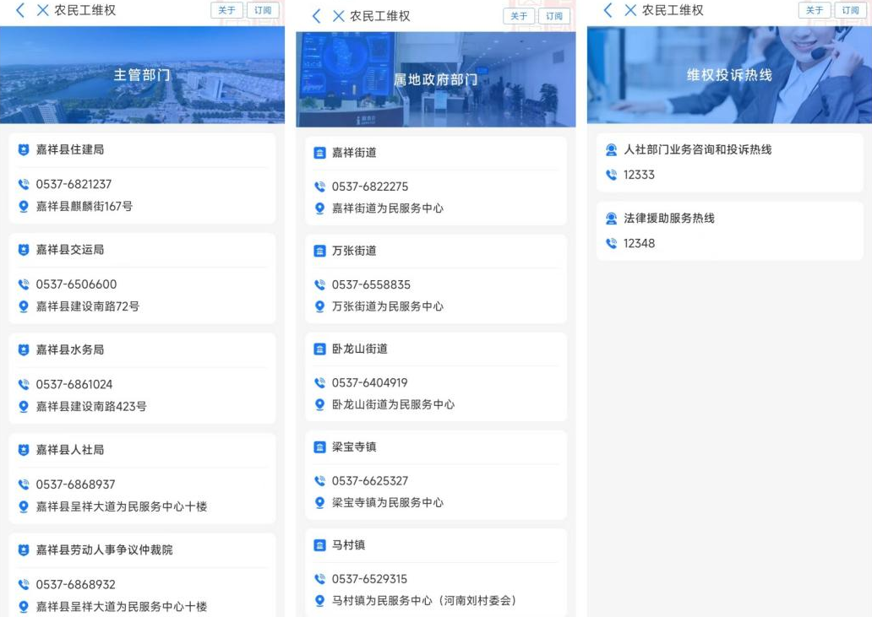Tap 订阅 button on 属地政府部门 screen
The image size is (872, 617).
point(554,16)
